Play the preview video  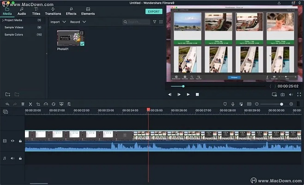188,94
